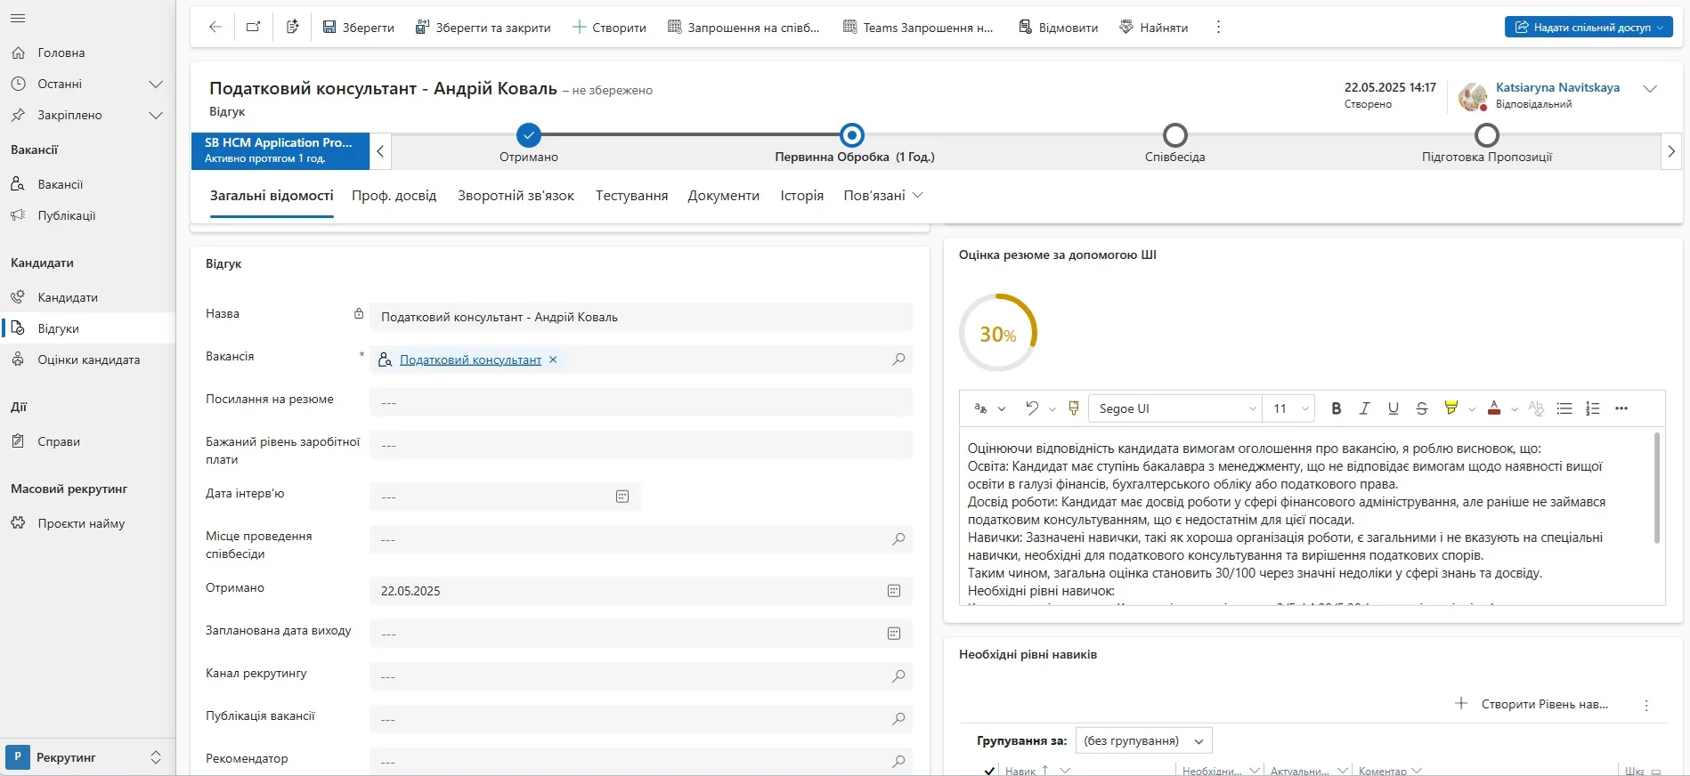Open calendar picker for Дата інтерв'ю
The image size is (1690, 776).
click(622, 497)
